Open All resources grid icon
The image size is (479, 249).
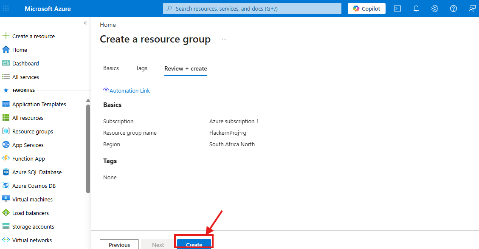[6, 118]
